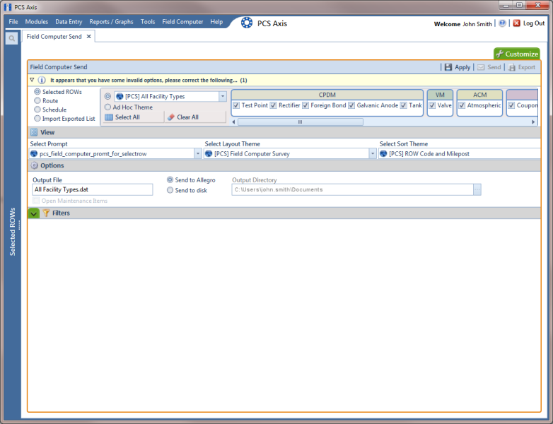Click the Select All grid icon
The height and width of the screenshot is (424, 553).
(x=109, y=117)
